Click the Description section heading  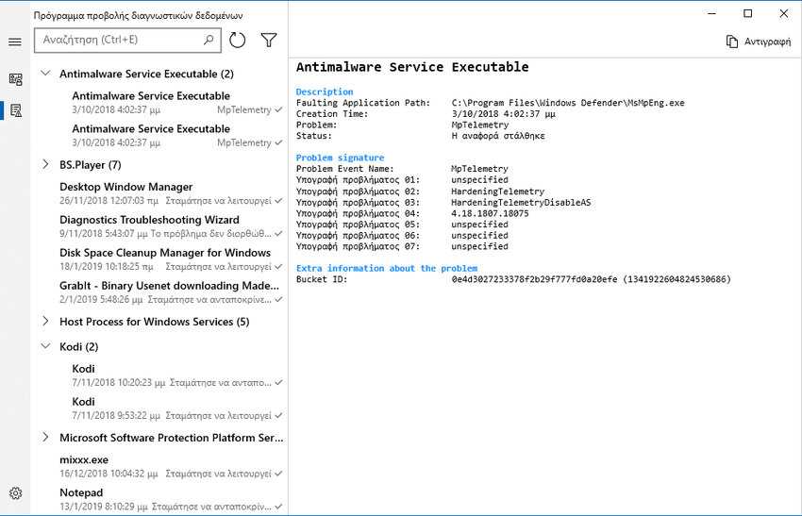325,92
